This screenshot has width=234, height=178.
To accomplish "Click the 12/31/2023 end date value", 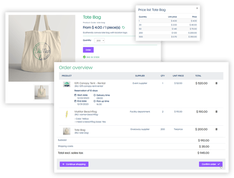I will coord(83,104).
